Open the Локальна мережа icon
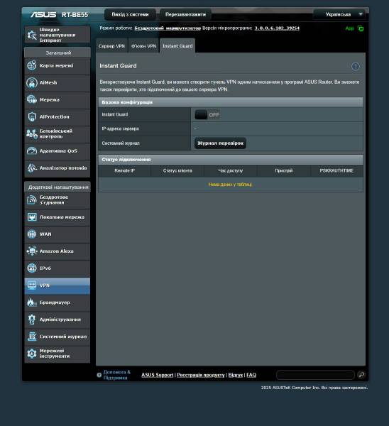Screen dimensions: 389x426 pyautogui.click(x=32, y=217)
